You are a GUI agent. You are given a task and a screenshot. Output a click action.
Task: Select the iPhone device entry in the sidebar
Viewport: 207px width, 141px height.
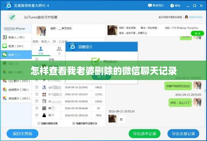click(x=16, y=29)
